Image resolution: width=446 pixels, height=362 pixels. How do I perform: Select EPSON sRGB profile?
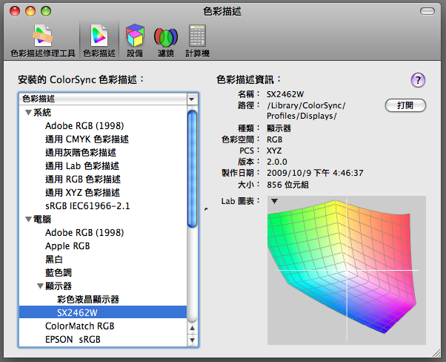[73, 340]
